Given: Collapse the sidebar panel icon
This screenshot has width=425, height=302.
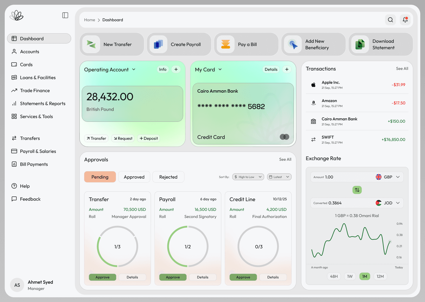Looking at the screenshot, I should (x=65, y=15).
